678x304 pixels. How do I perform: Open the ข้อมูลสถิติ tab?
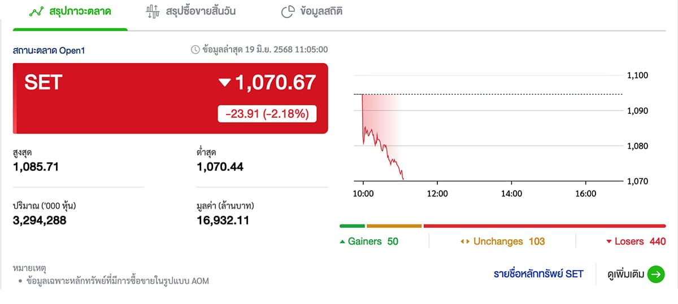click(312, 11)
